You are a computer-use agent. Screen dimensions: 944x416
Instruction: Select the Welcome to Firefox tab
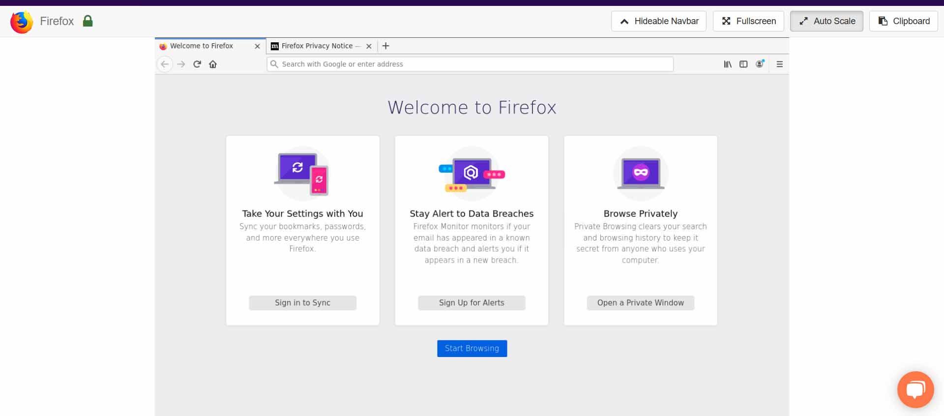[x=202, y=46]
